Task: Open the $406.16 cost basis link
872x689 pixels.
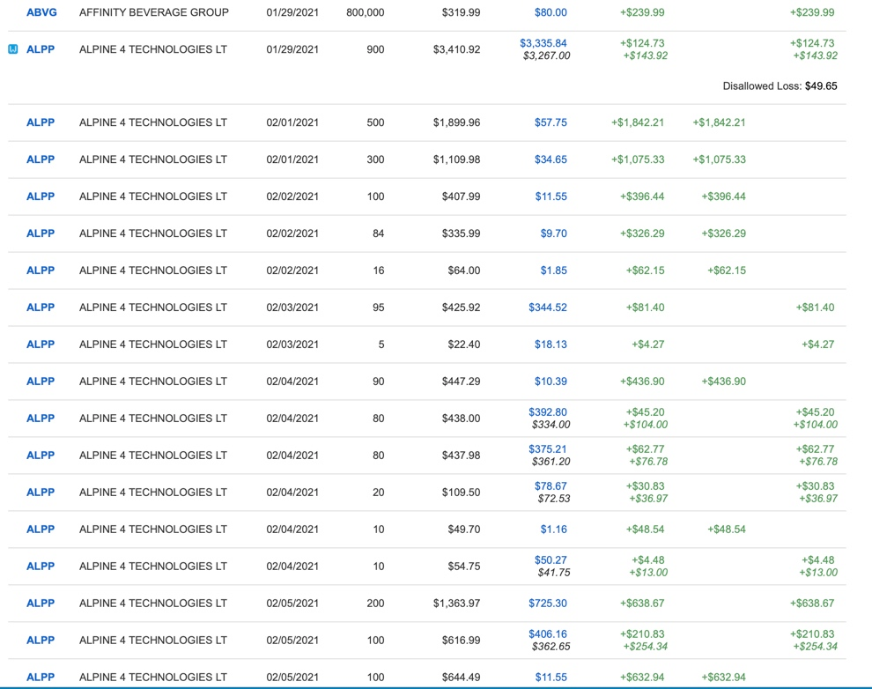Action: tap(548, 634)
